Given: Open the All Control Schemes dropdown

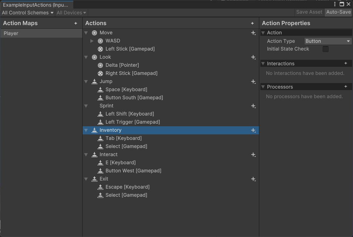Looking at the screenshot, I should pos(28,13).
